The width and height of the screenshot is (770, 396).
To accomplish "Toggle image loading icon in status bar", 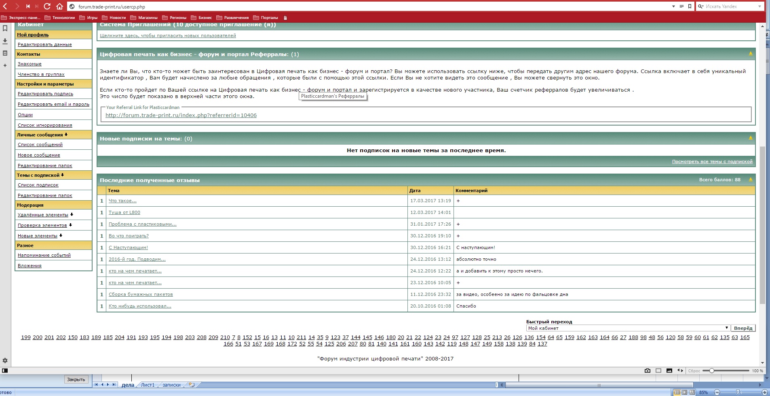I will point(669,371).
